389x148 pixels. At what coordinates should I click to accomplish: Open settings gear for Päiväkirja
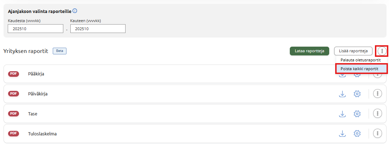357,94
